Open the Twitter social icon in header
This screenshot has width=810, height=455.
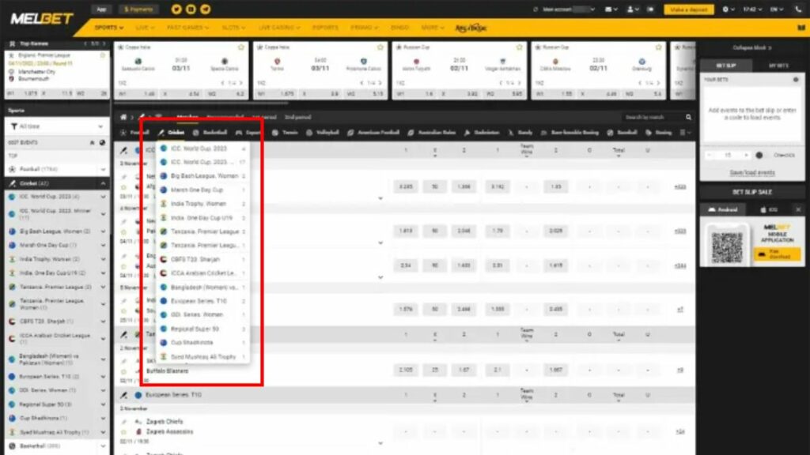(176, 9)
